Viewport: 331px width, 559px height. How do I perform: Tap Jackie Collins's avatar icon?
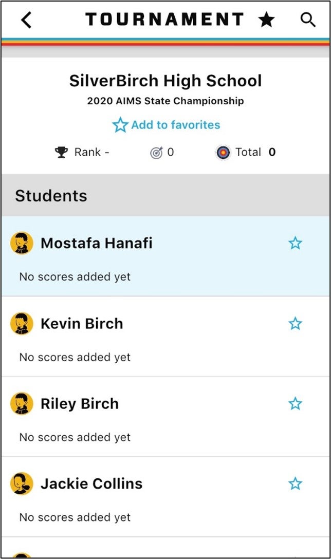click(x=22, y=484)
